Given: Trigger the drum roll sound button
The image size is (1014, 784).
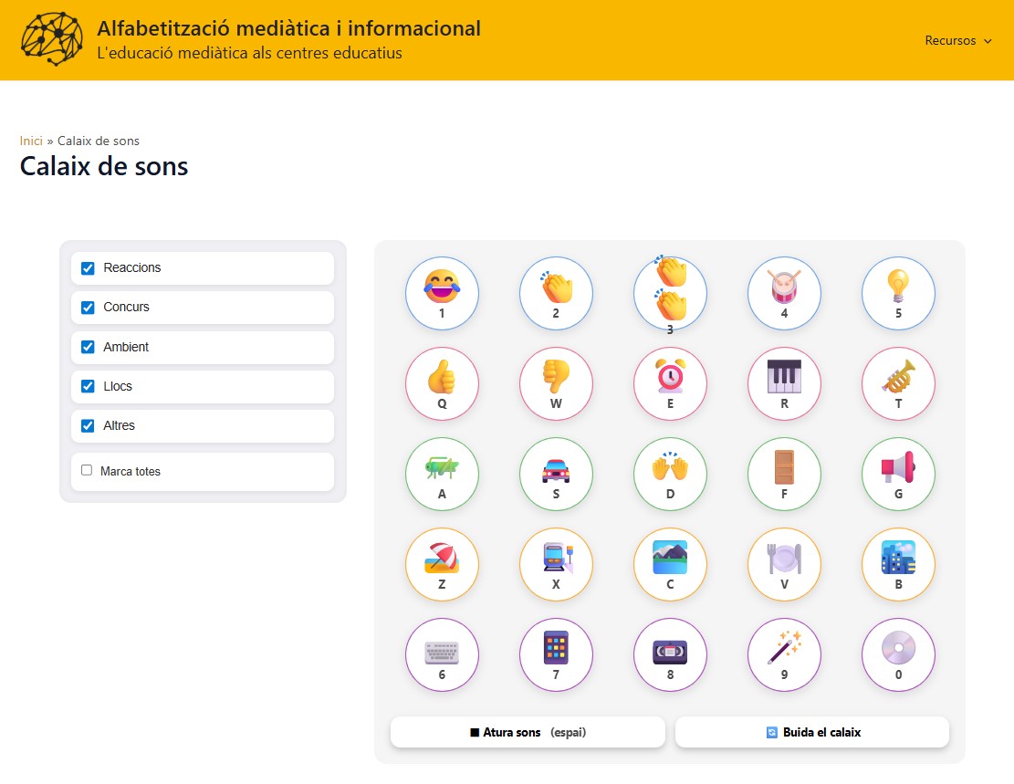Looking at the screenshot, I should click(x=784, y=292).
